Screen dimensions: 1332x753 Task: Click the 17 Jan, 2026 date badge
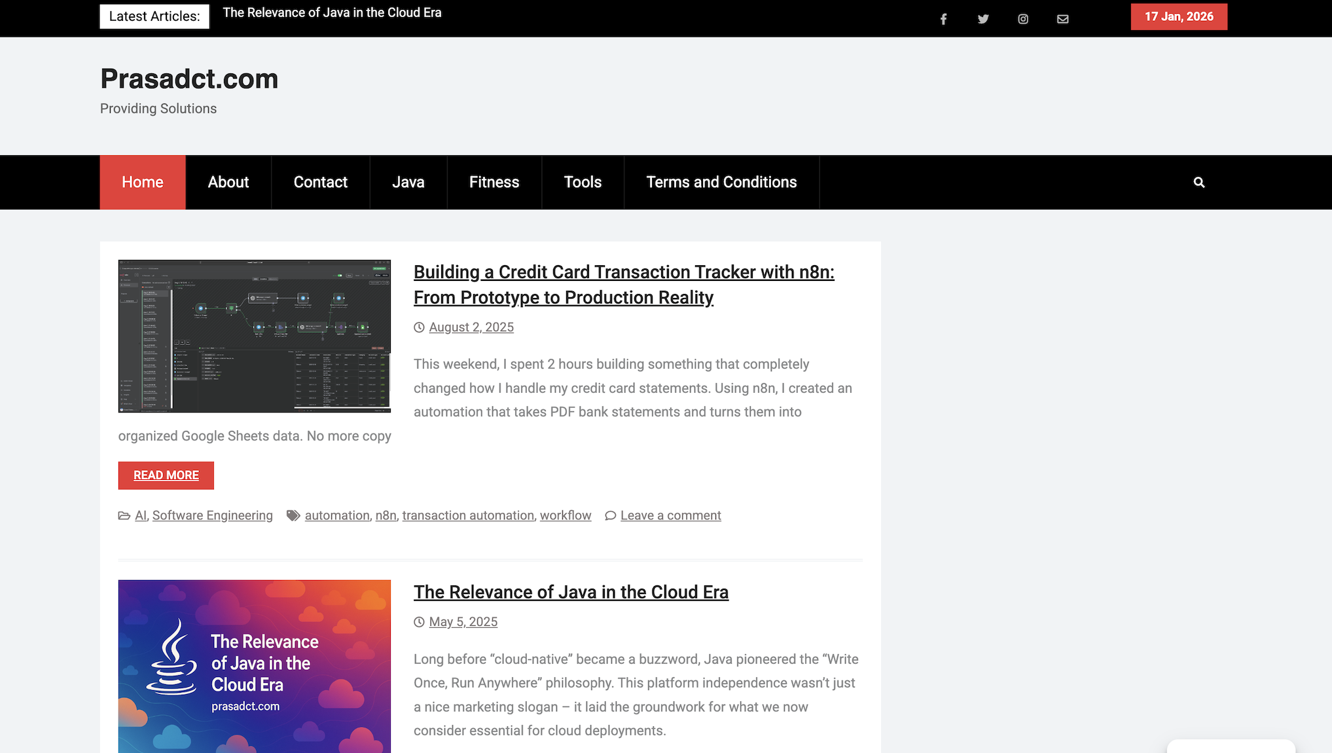click(x=1178, y=16)
